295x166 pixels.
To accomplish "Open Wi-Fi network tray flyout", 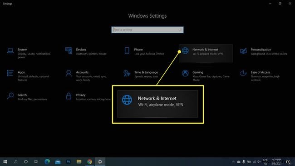I will click(254, 161).
